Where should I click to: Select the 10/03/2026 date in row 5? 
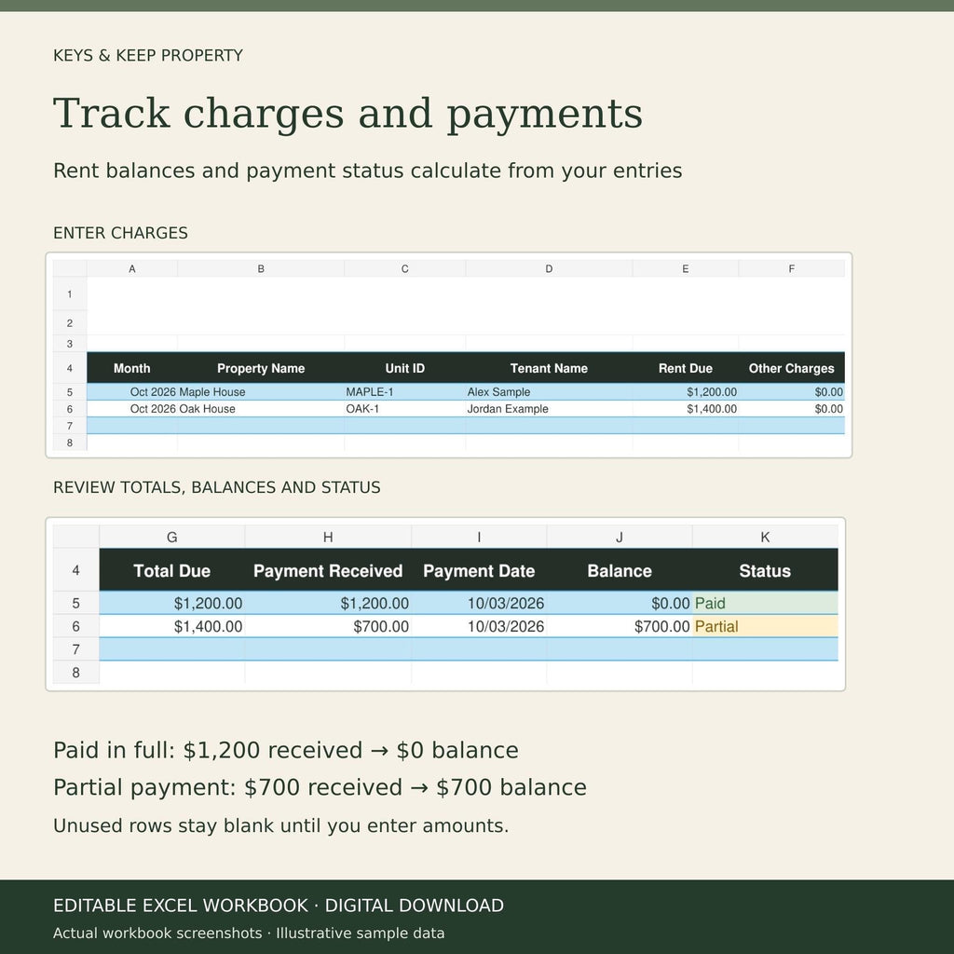tap(479, 603)
